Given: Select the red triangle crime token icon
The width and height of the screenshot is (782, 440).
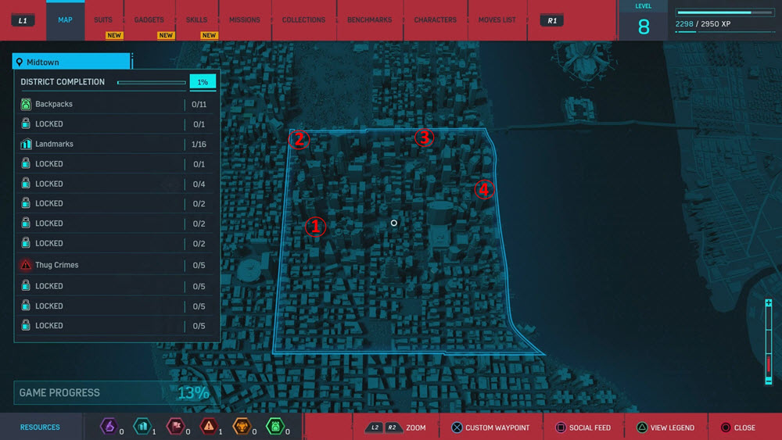Looking at the screenshot, I should tap(209, 427).
